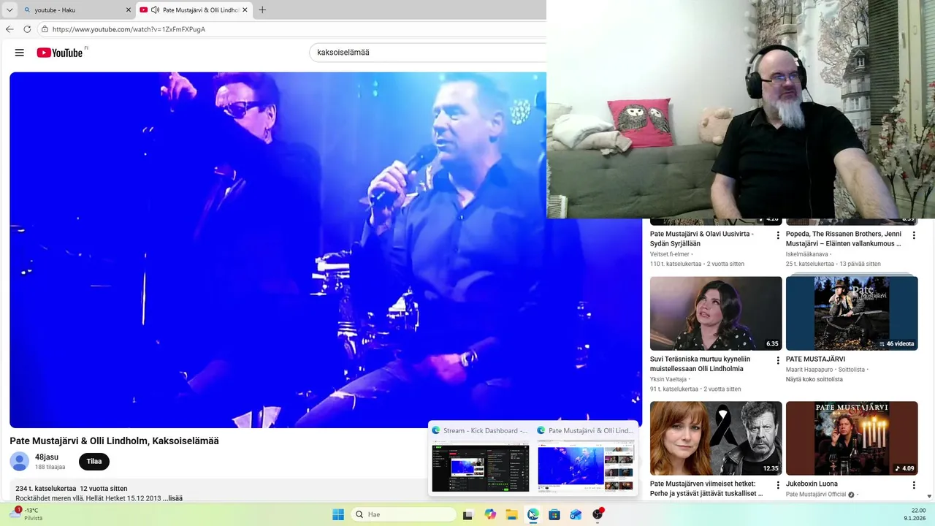Click '234 t. katselukertaa' view count text
The width and height of the screenshot is (935, 526).
45,489
